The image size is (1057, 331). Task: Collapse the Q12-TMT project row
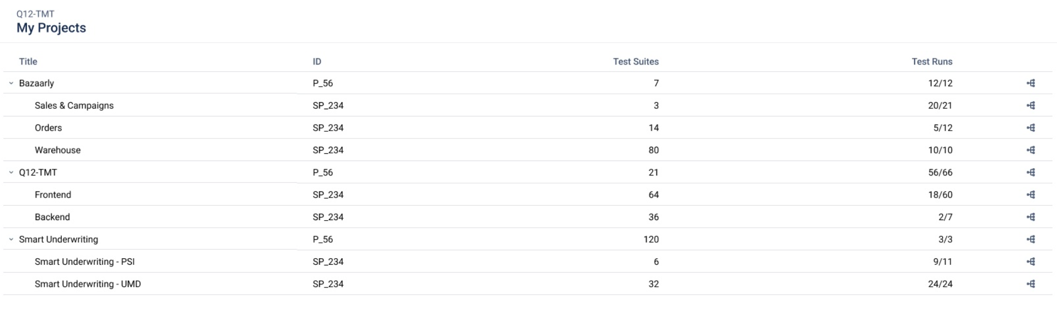tap(11, 173)
